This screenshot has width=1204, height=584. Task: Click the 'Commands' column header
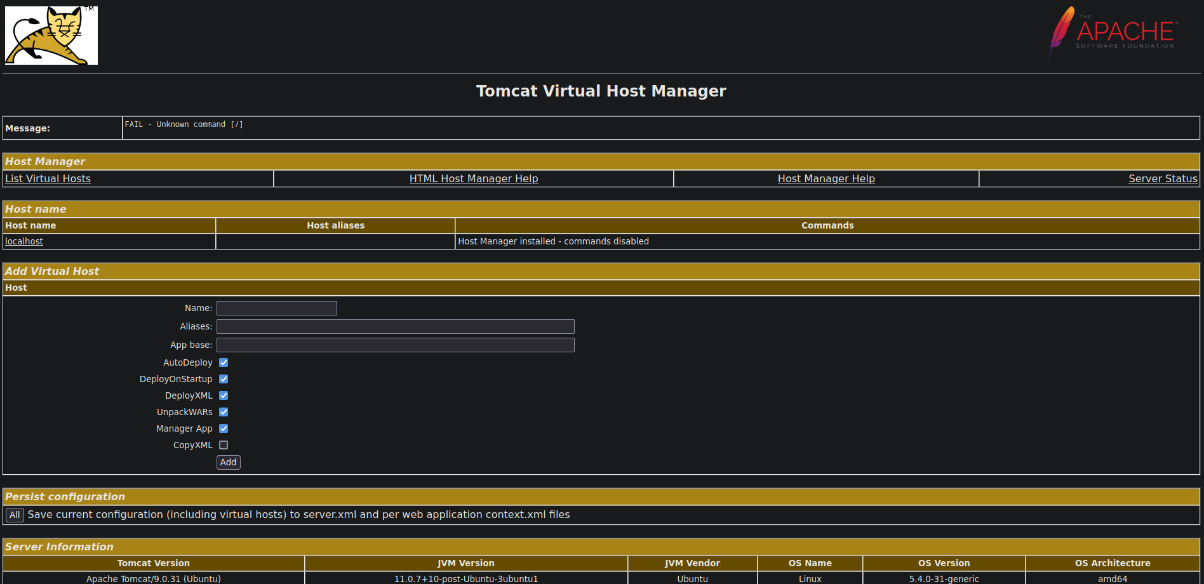pyautogui.click(x=827, y=225)
